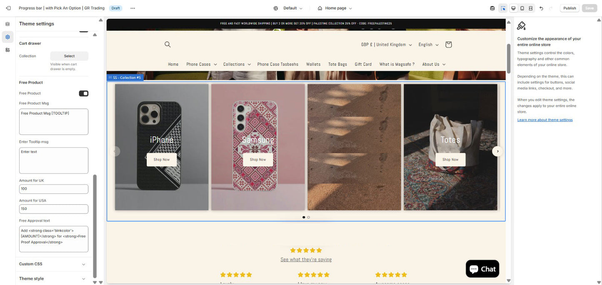The image size is (602, 285).
Task: Open the App embeds icon in sidebar
Action: click(7, 50)
